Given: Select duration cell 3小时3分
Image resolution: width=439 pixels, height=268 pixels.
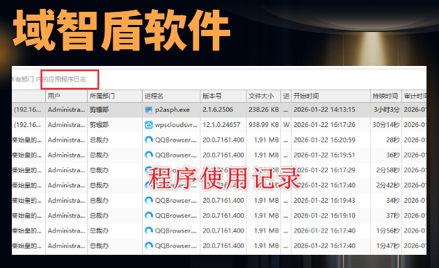Looking at the screenshot, I should click(387, 110).
